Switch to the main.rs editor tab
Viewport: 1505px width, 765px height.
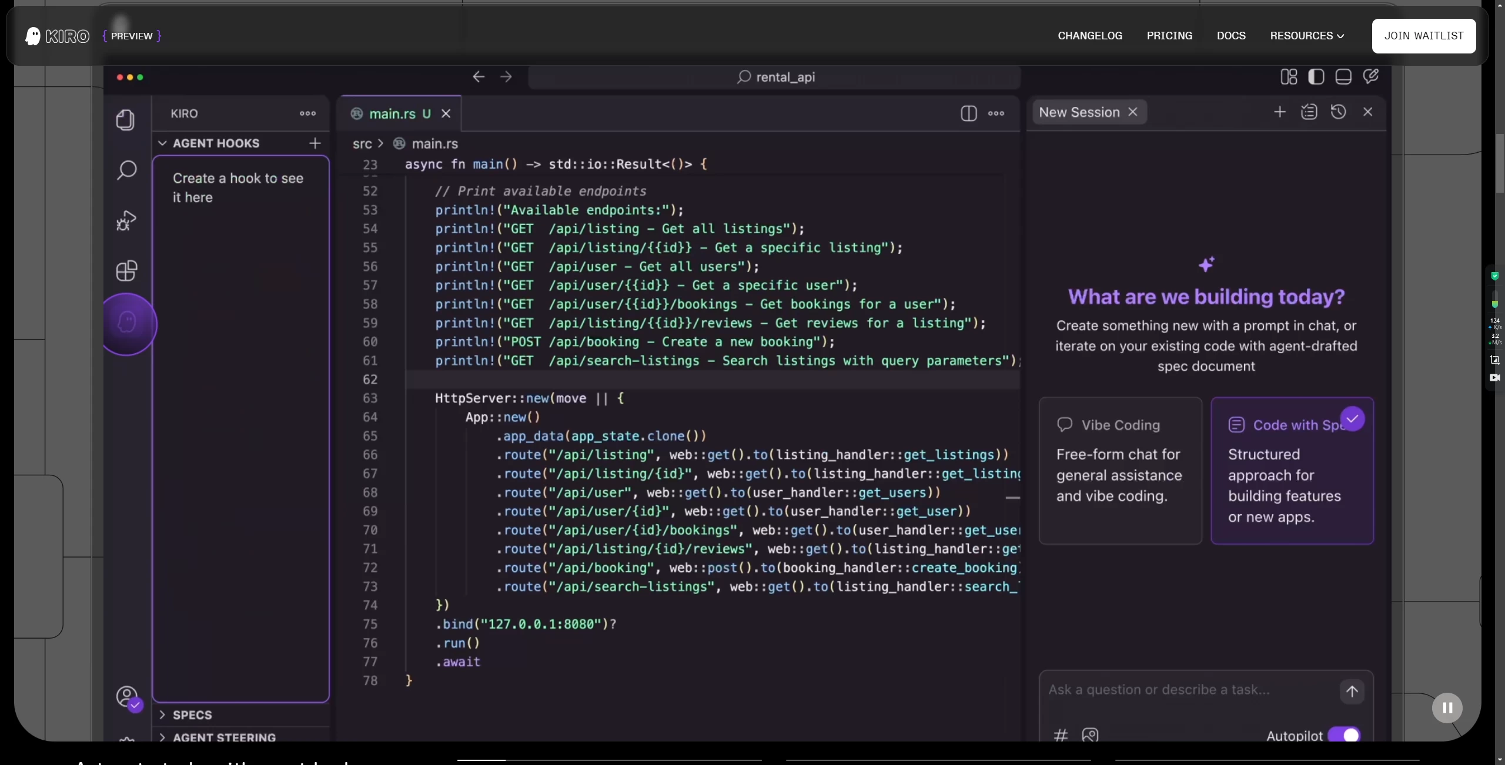tap(399, 113)
